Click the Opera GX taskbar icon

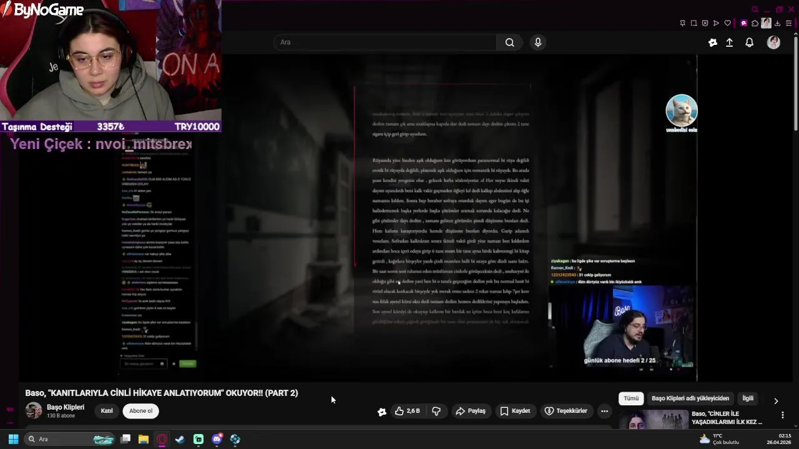pos(162,439)
